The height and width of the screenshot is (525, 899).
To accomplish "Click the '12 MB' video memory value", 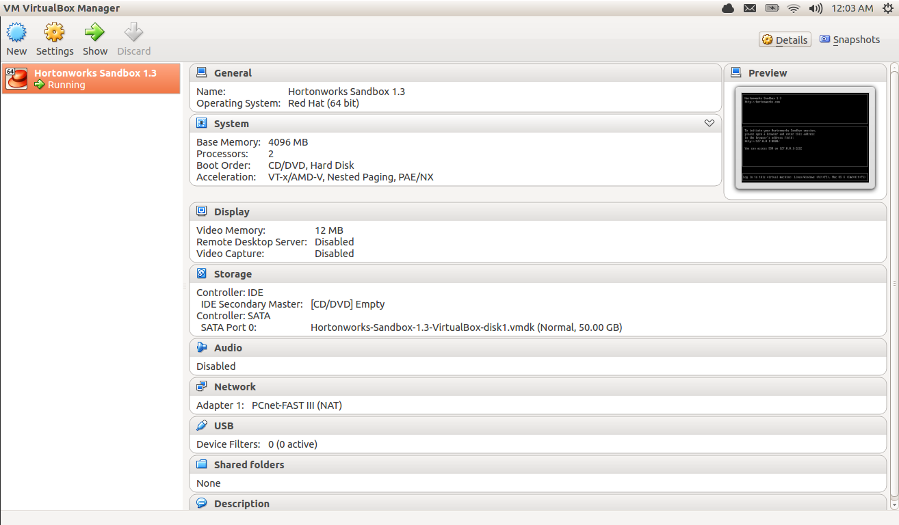I will pyautogui.click(x=329, y=230).
